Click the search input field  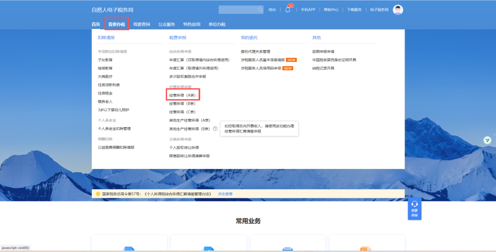237,10
